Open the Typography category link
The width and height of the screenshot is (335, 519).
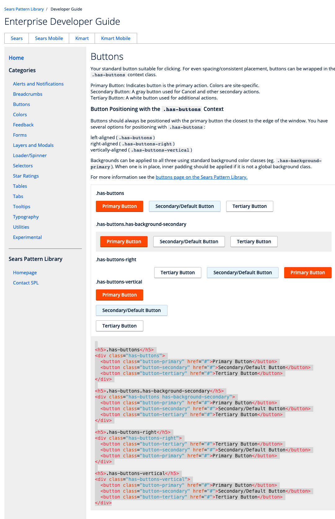tap(26, 217)
